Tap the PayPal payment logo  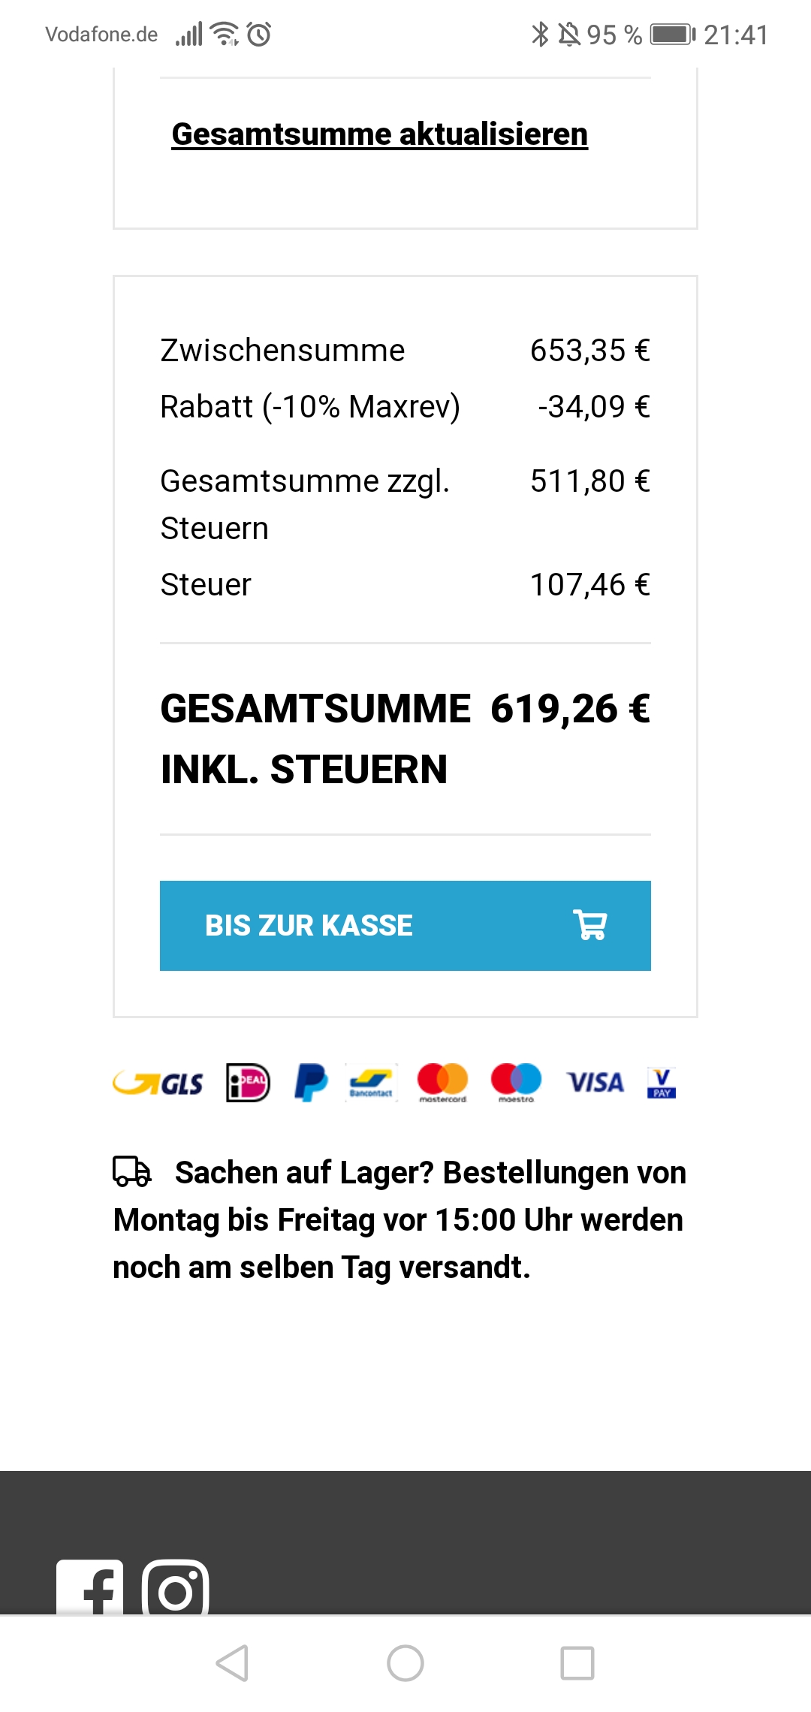click(x=311, y=1082)
